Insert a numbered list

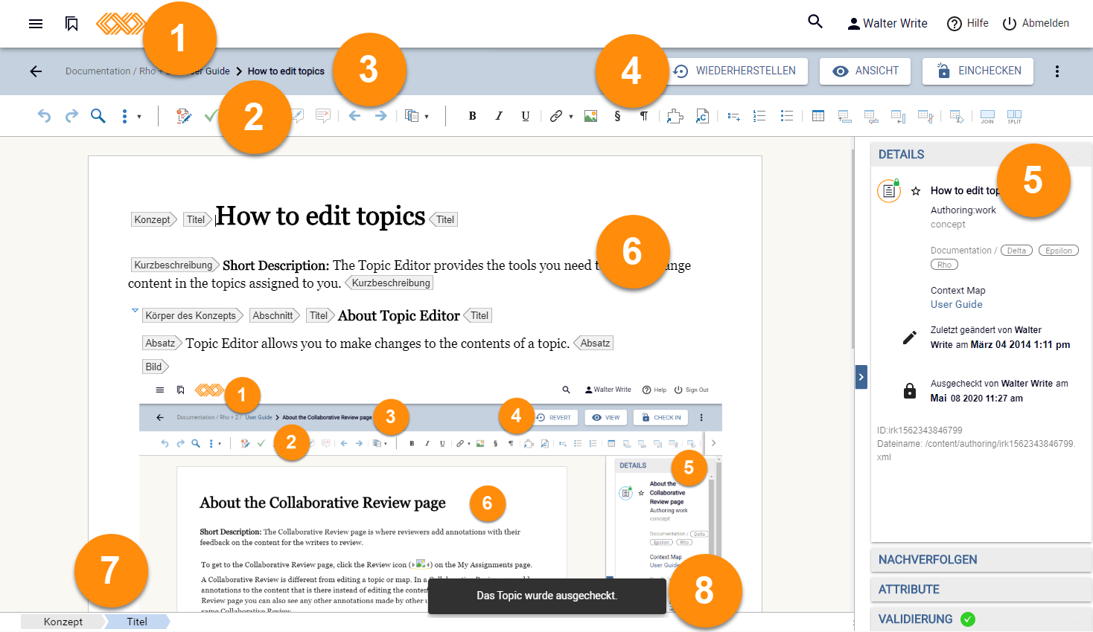point(759,116)
